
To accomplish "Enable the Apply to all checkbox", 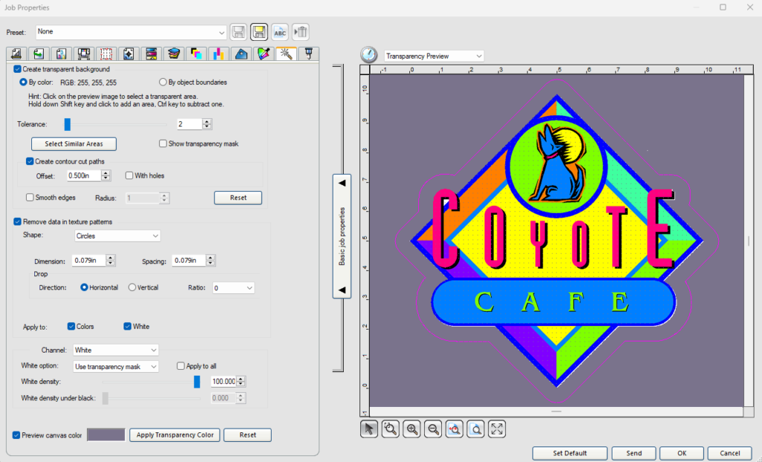I will click(x=181, y=366).
